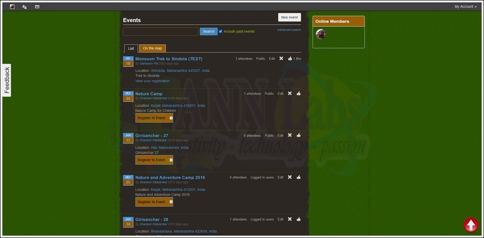This screenshot has height=238, width=484.
Task: Open Register to Event dropdown for Nature Camp
Action: point(171,118)
